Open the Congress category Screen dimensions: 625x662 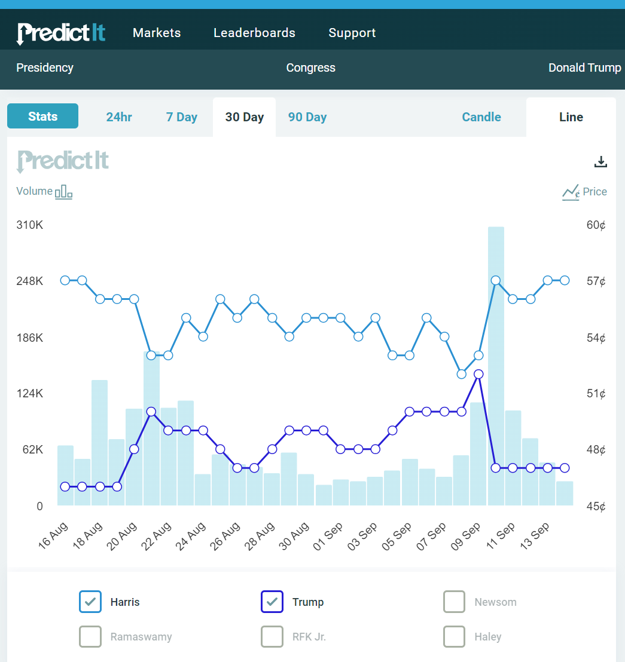point(310,68)
